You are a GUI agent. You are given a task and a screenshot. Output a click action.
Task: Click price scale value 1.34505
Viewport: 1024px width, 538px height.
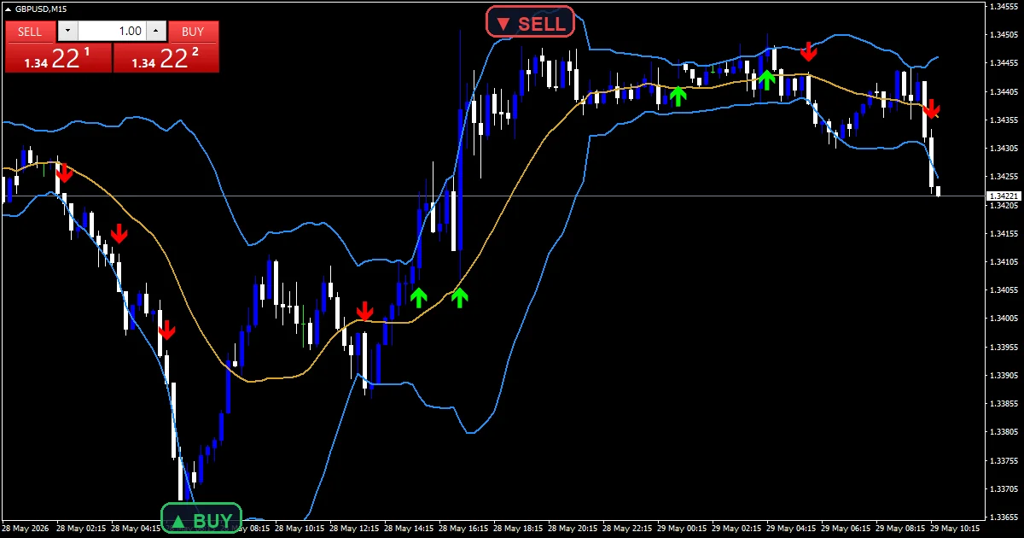pos(1004,35)
